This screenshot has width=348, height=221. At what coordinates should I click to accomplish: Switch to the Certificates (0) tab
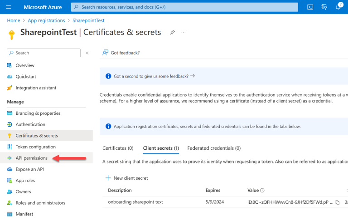[x=118, y=148]
